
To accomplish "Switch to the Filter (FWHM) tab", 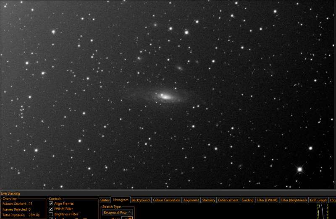I will click(267, 200).
